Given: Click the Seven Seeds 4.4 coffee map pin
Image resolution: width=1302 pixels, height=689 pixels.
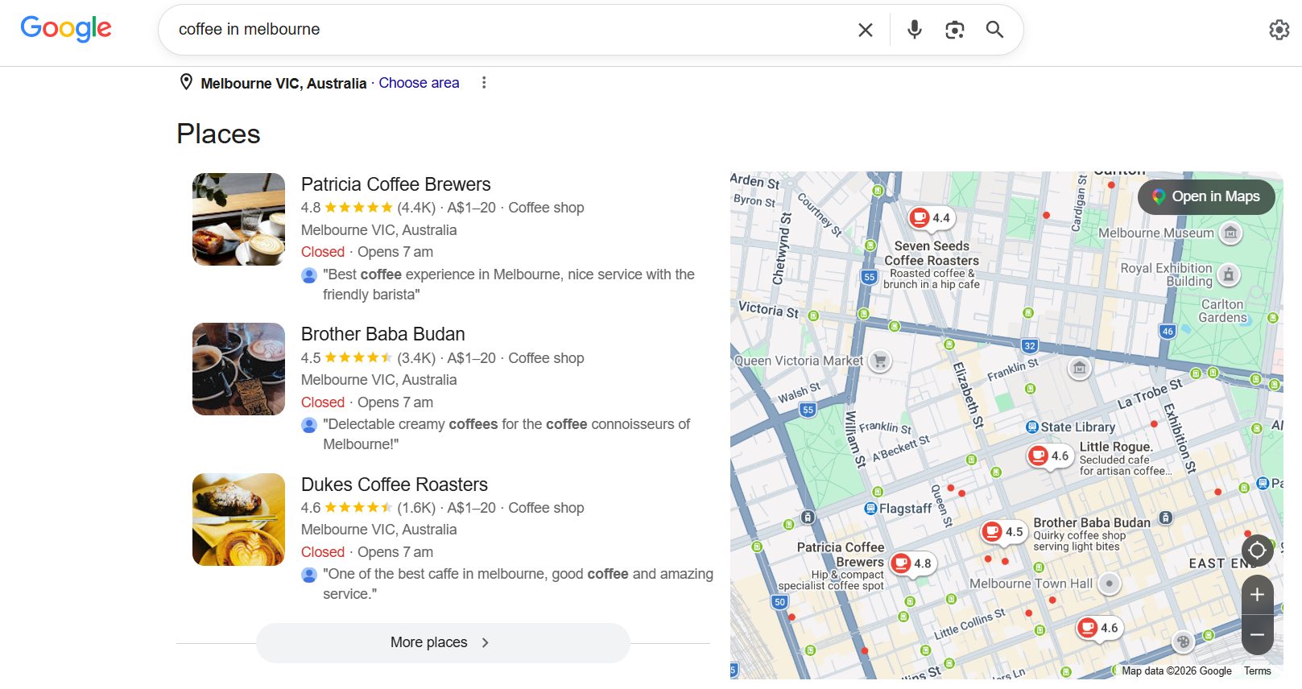Looking at the screenshot, I should pos(932,218).
